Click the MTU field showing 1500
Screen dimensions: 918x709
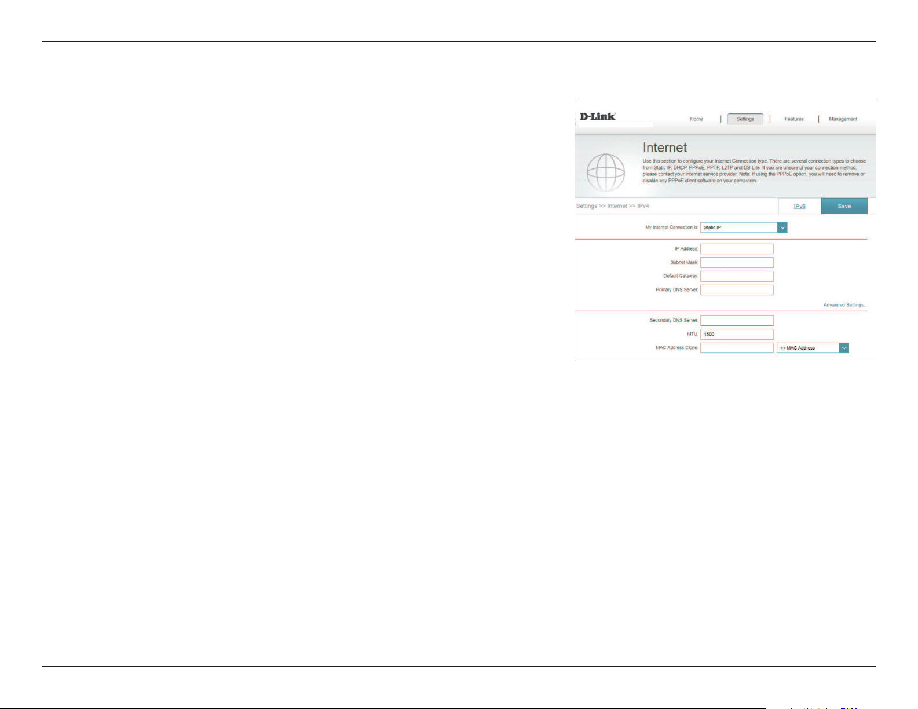(737, 334)
